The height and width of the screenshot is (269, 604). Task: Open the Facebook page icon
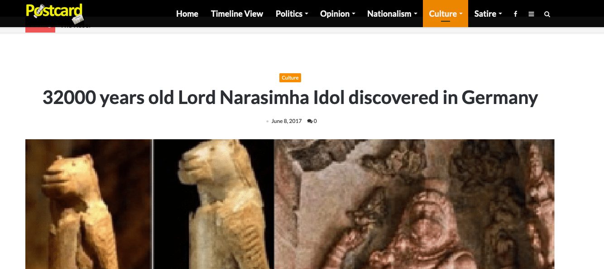click(x=515, y=14)
